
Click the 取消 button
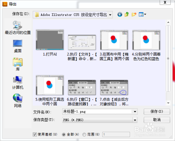[x=157, y=120]
